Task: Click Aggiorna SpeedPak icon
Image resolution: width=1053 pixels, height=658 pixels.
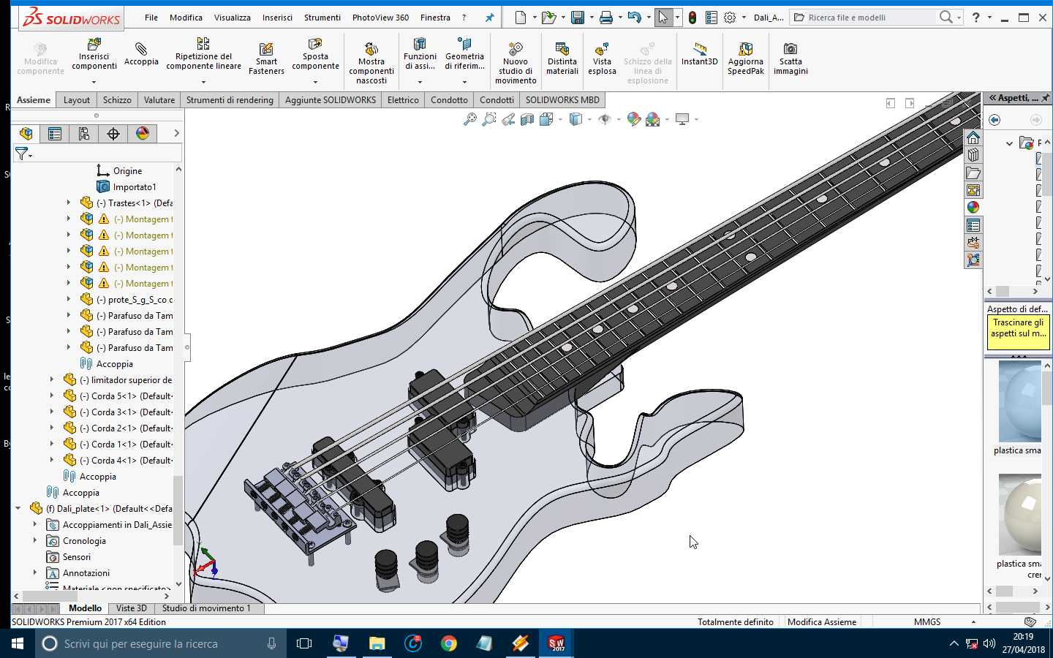Action: point(746,58)
